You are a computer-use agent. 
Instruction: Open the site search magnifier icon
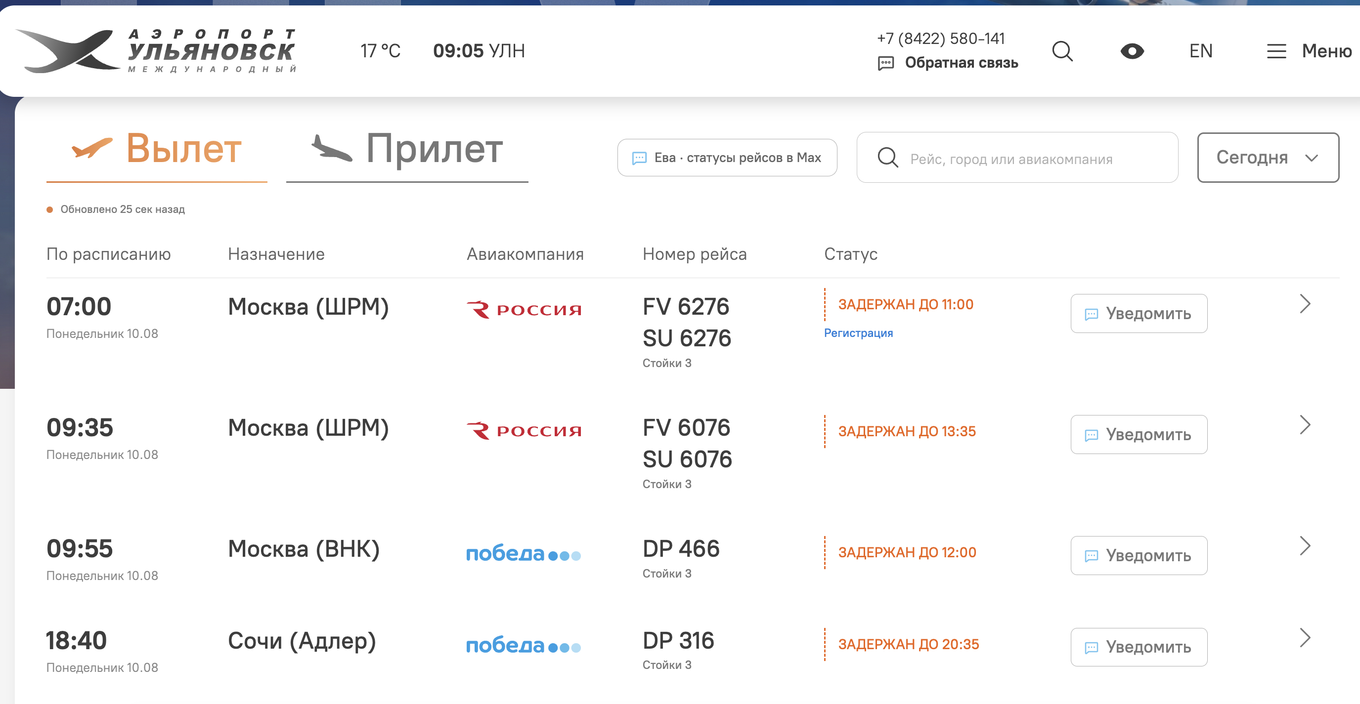[x=1062, y=51]
